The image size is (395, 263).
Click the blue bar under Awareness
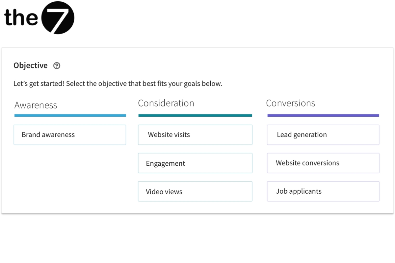(70, 115)
